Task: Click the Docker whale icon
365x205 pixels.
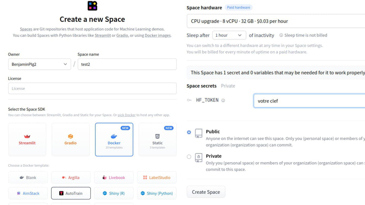Action: [x=114, y=136]
